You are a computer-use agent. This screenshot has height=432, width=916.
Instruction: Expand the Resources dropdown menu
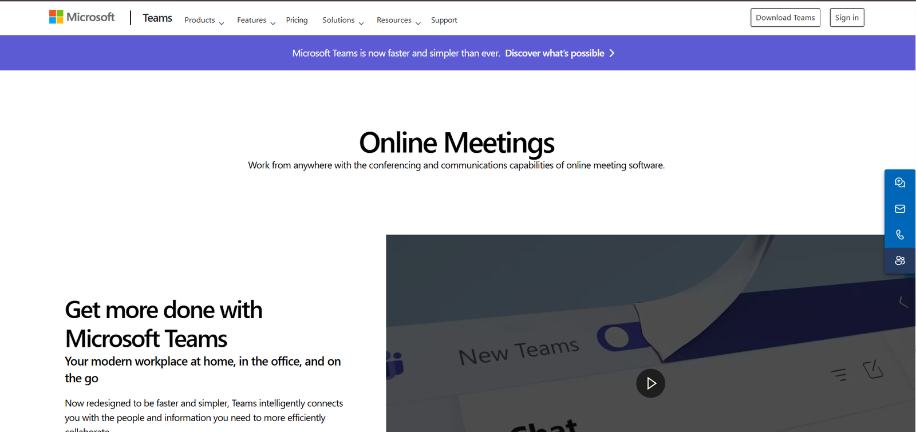tap(398, 20)
